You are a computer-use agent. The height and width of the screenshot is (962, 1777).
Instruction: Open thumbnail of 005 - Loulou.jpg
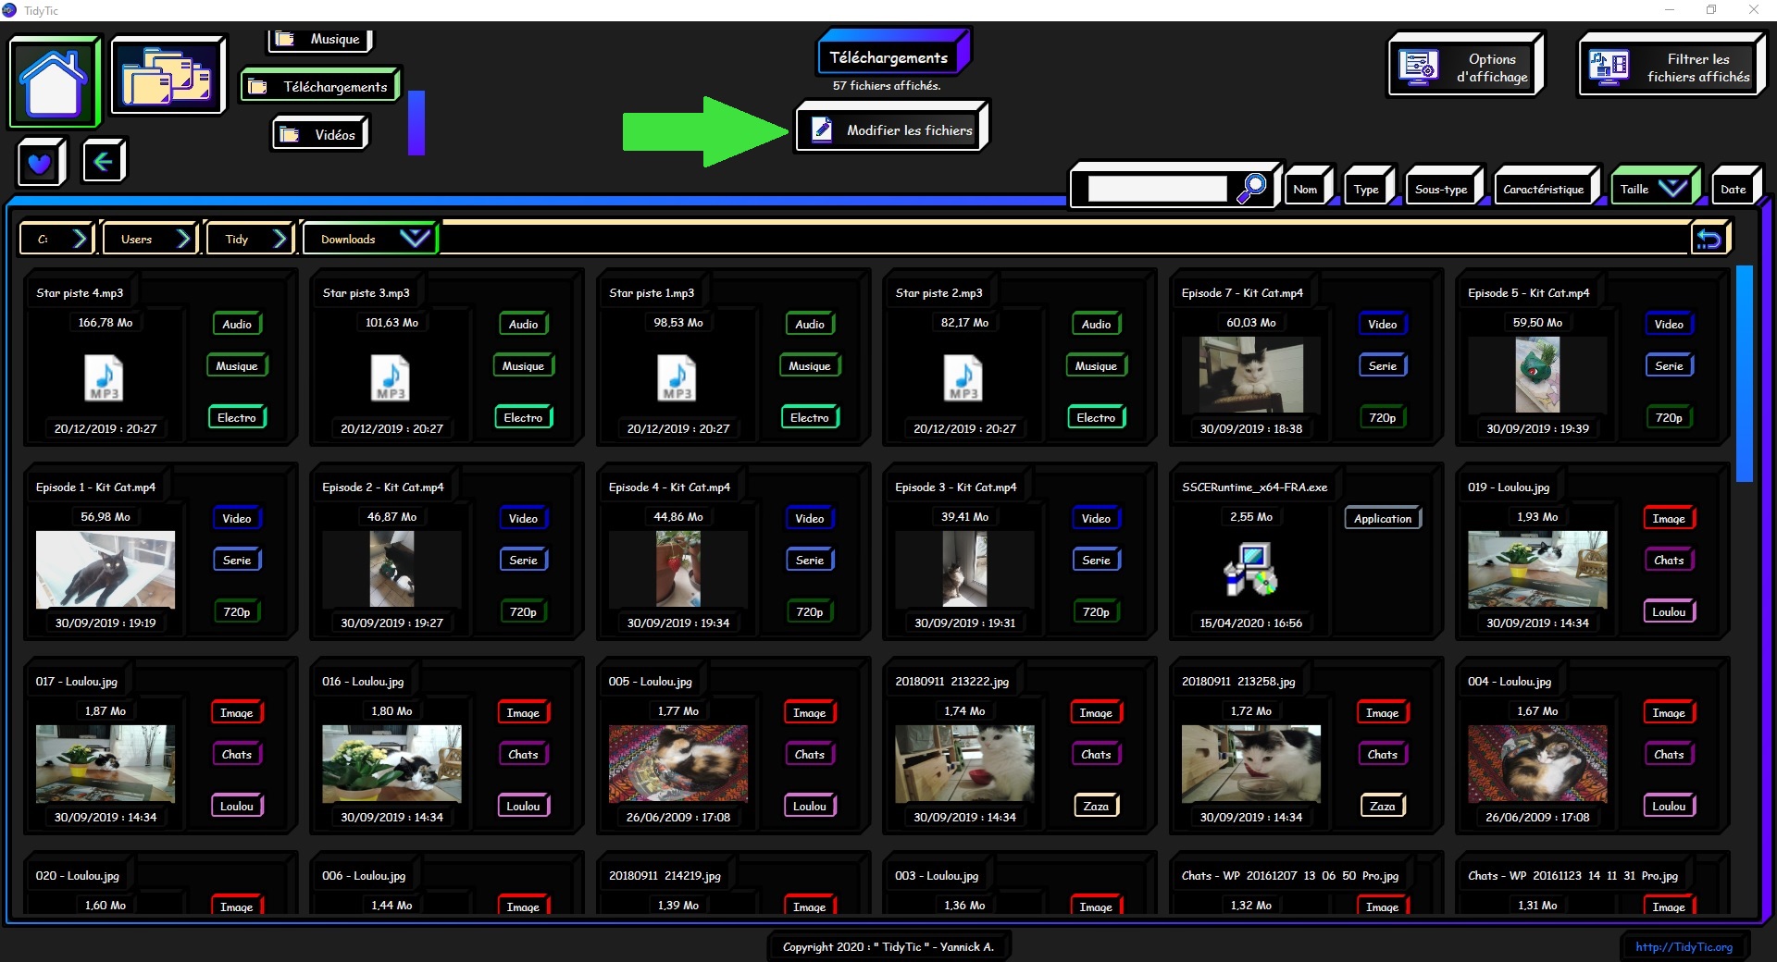coord(677,763)
